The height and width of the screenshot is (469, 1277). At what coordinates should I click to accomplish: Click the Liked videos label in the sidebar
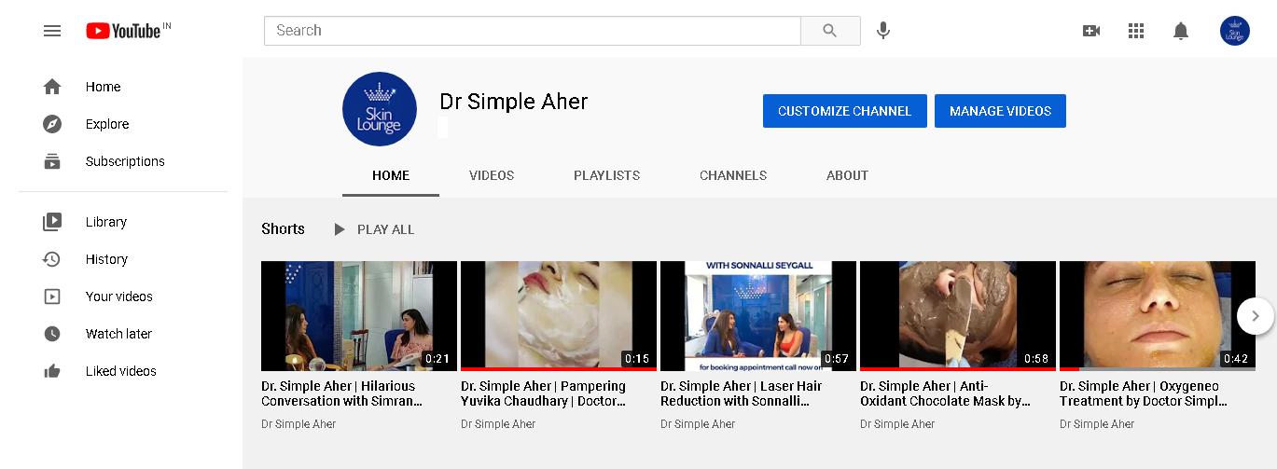pos(121,371)
